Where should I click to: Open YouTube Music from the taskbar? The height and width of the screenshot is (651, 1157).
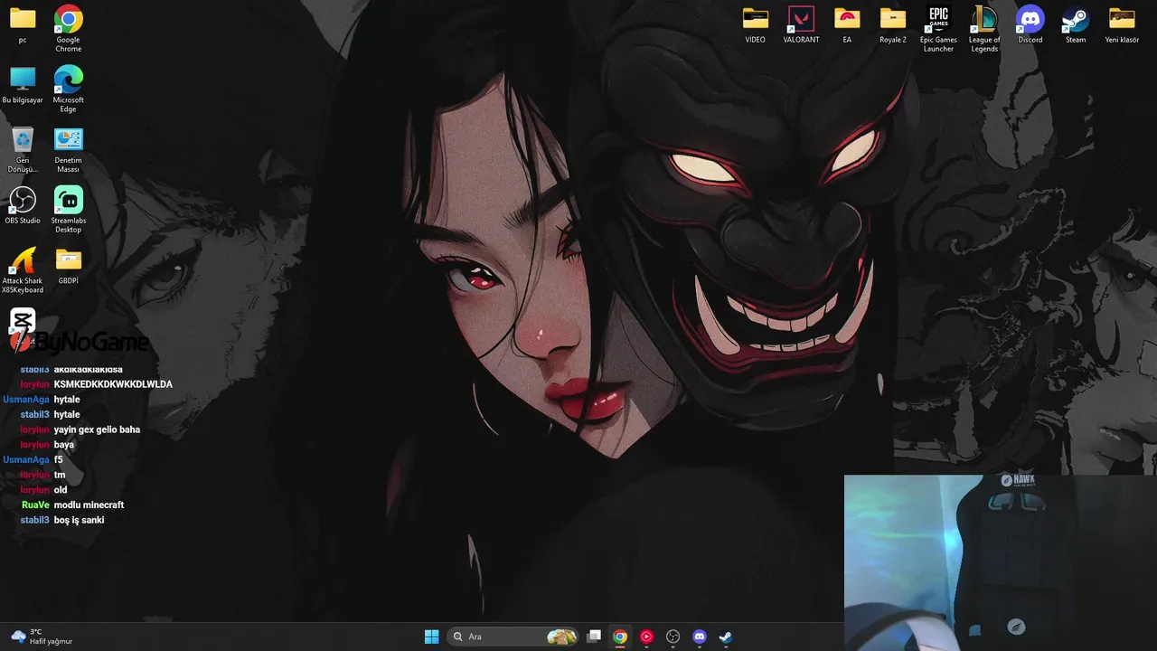646,637
